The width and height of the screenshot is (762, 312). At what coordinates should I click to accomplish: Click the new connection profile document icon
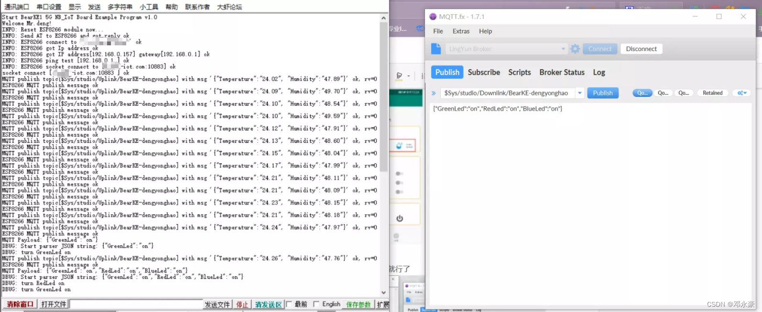435,49
